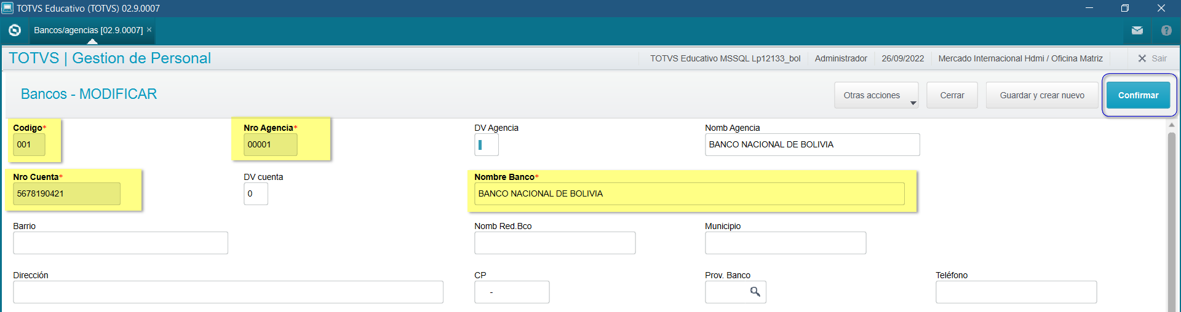
Task: Click the date 26/09/2022
Action: pyautogui.click(x=902, y=58)
